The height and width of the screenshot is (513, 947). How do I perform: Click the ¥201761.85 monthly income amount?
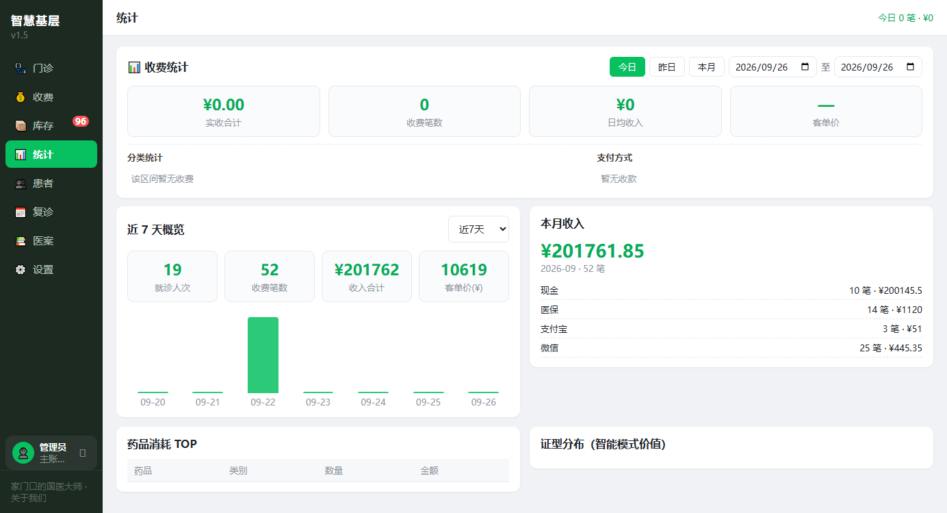click(593, 251)
